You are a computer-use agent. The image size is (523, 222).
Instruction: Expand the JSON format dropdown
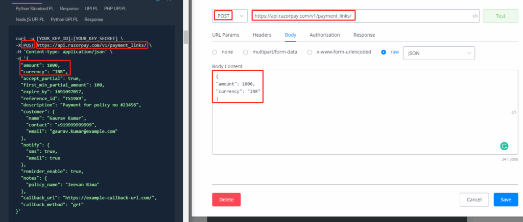(x=439, y=52)
